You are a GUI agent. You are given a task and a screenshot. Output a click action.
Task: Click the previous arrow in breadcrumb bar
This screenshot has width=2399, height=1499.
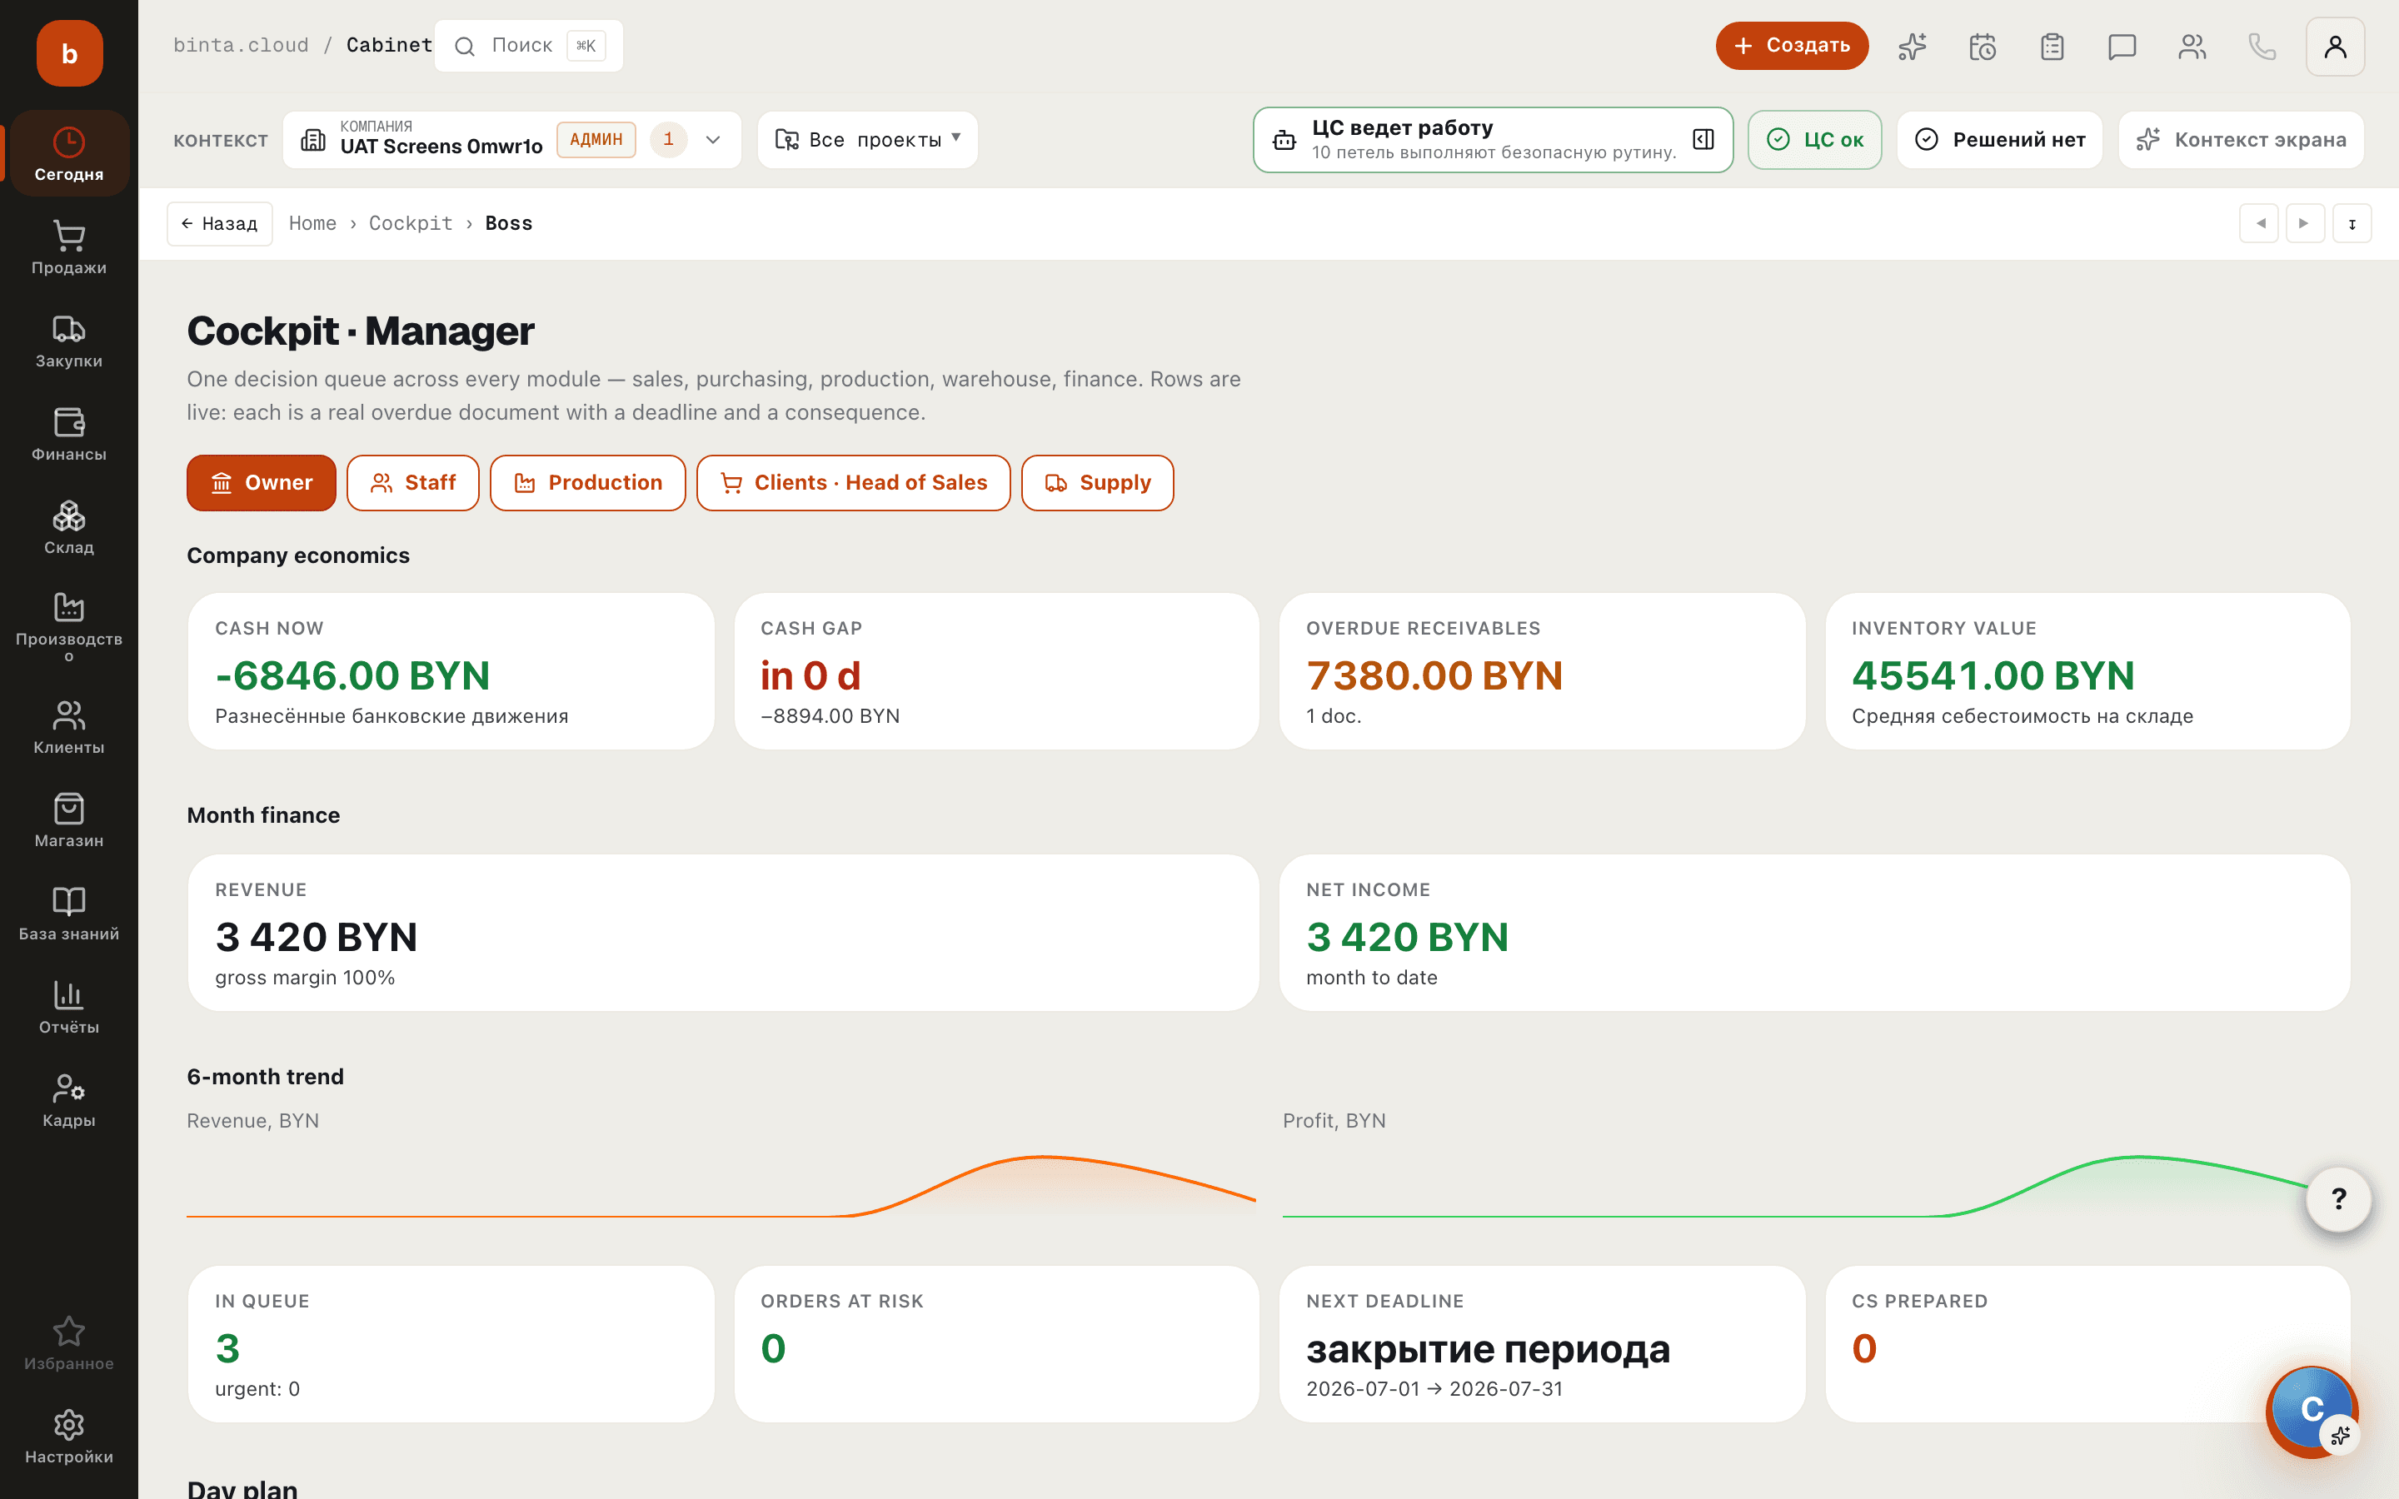tap(2259, 223)
